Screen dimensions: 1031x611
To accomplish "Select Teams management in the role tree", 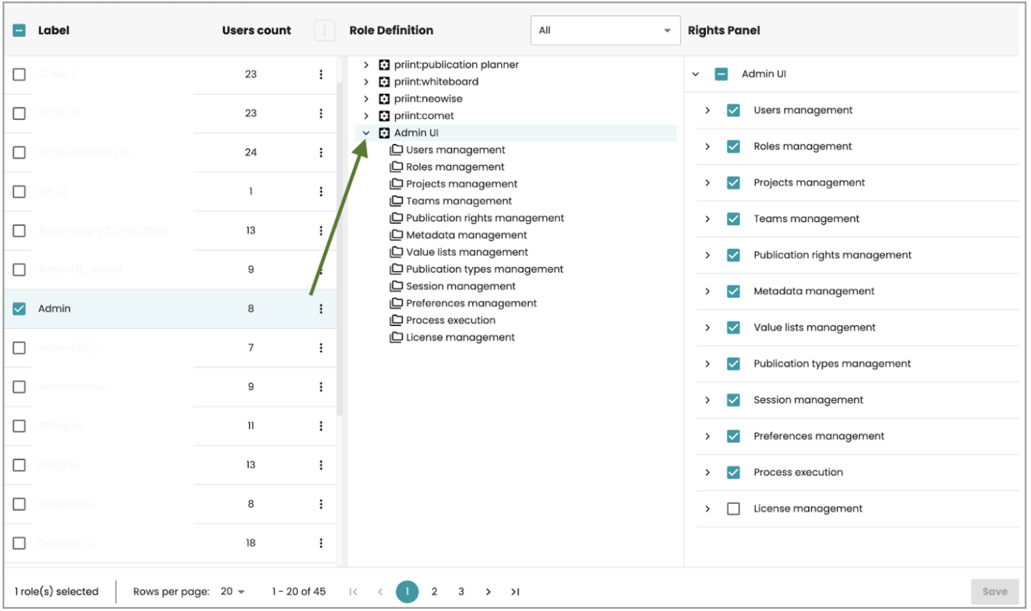I will (x=458, y=201).
